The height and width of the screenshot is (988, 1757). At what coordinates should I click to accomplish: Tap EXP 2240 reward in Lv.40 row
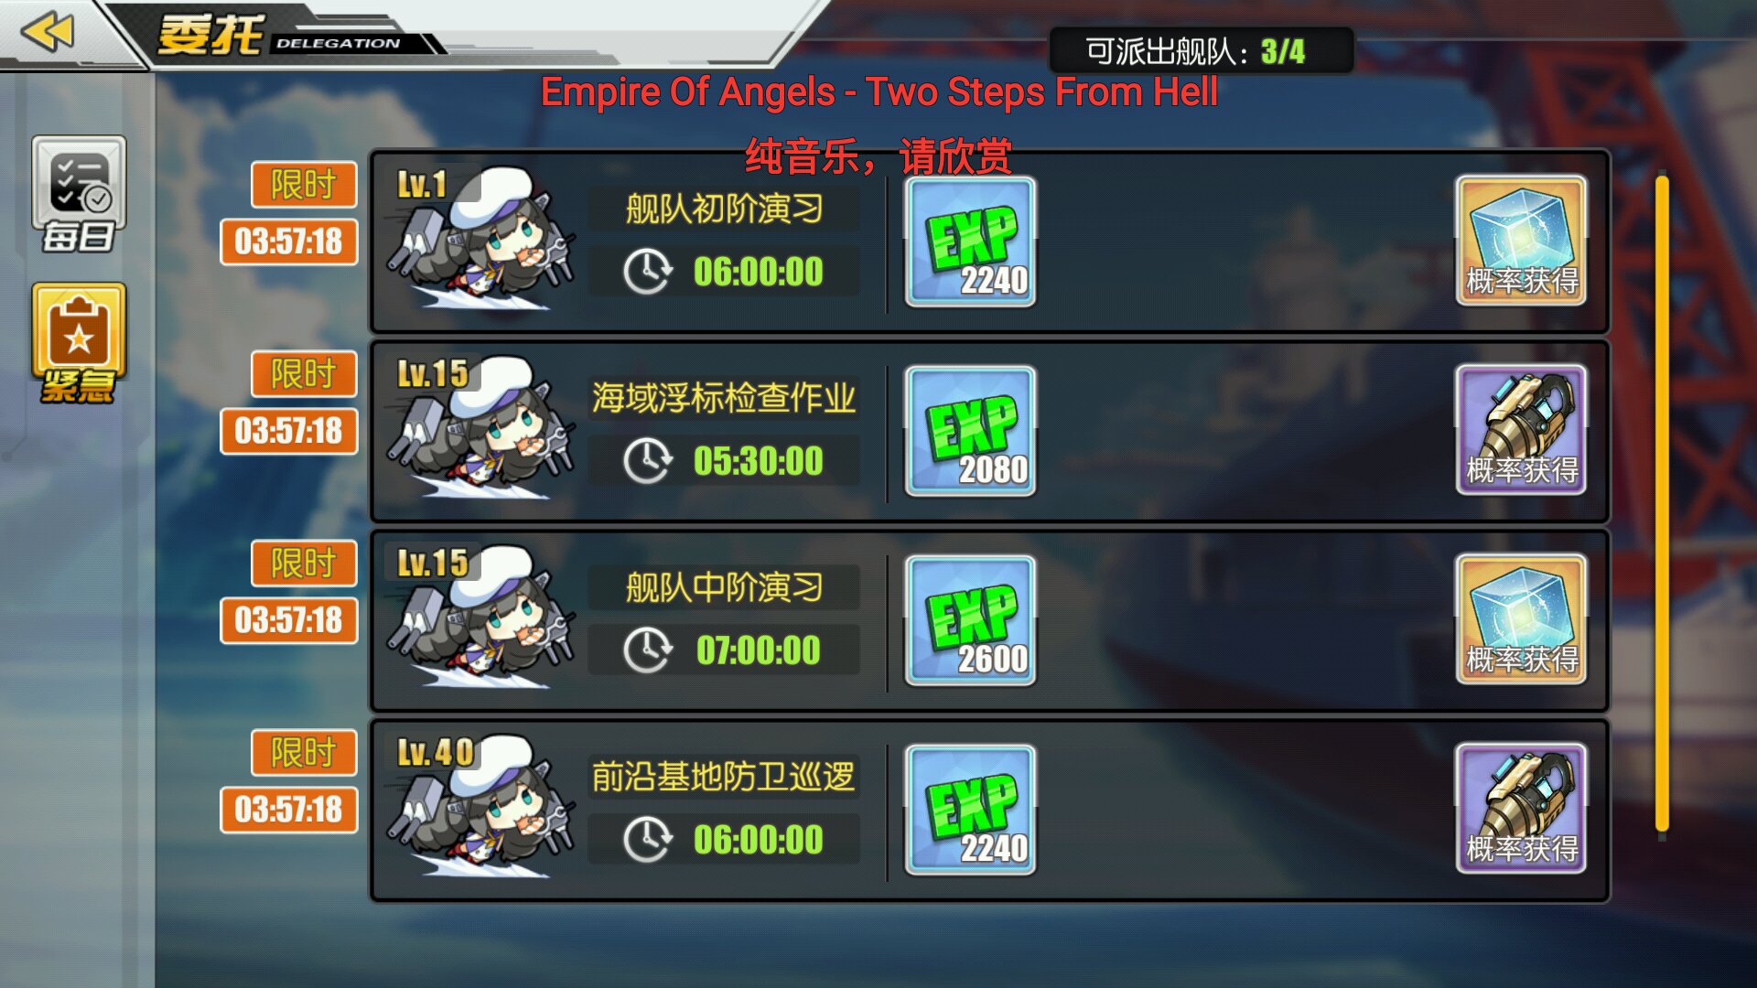click(971, 810)
